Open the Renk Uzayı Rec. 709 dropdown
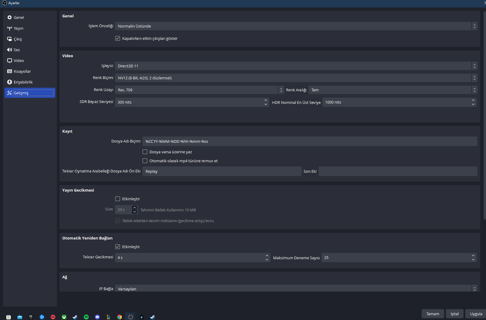486x320 pixels. tap(199, 90)
